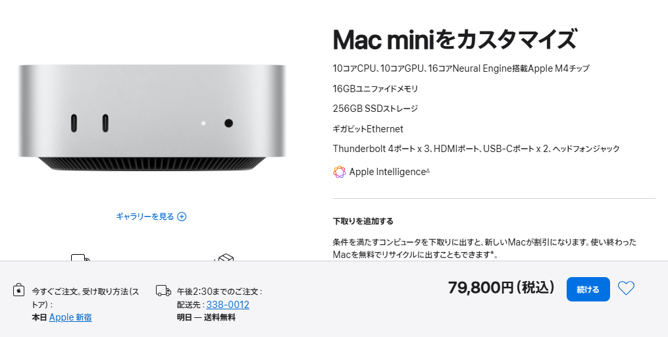Click the partially visible truck icon under gallery
The image size is (668, 337).
point(80,257)
